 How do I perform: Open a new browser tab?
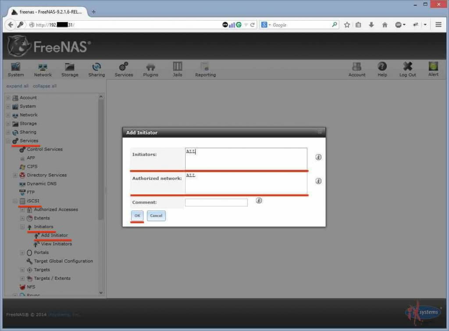coord(94,12)
